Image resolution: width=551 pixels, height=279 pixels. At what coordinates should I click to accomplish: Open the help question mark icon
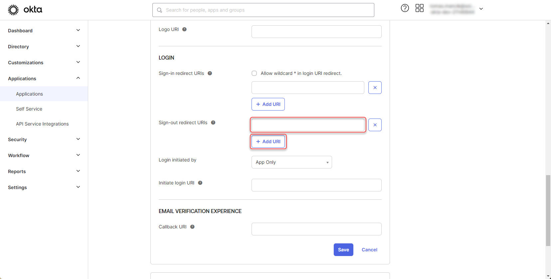(405, 8)
